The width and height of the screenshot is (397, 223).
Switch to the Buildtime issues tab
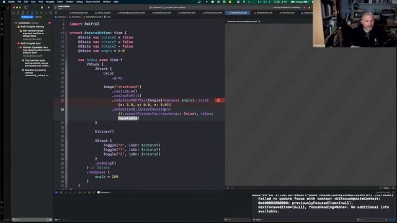[x=27, y=17]
